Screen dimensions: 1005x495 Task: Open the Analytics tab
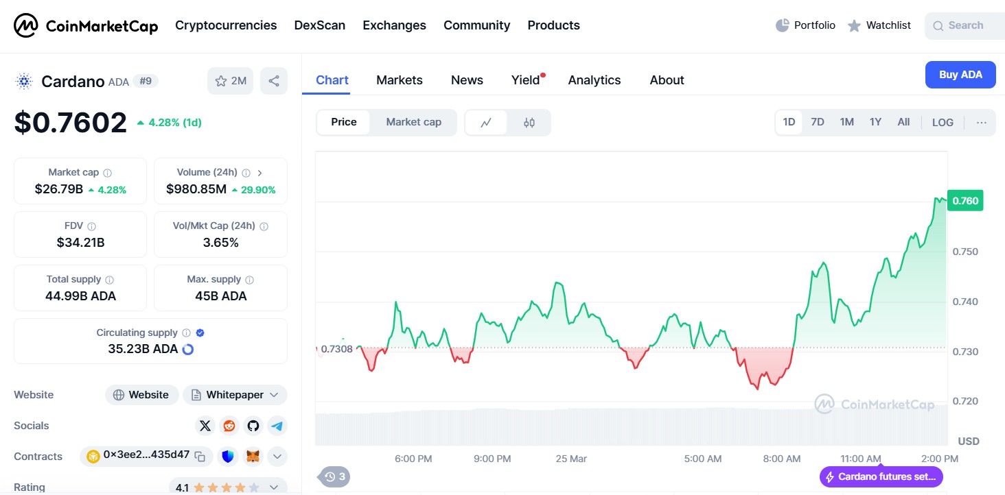[594, 80]
